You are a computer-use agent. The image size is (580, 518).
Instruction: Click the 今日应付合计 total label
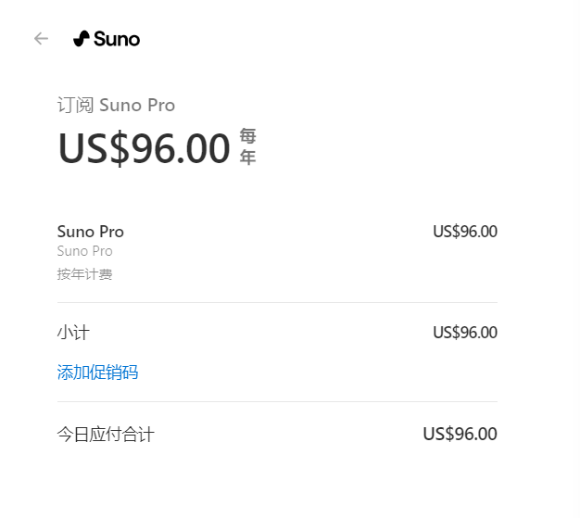pyautogui.click(x=106, y=434)
